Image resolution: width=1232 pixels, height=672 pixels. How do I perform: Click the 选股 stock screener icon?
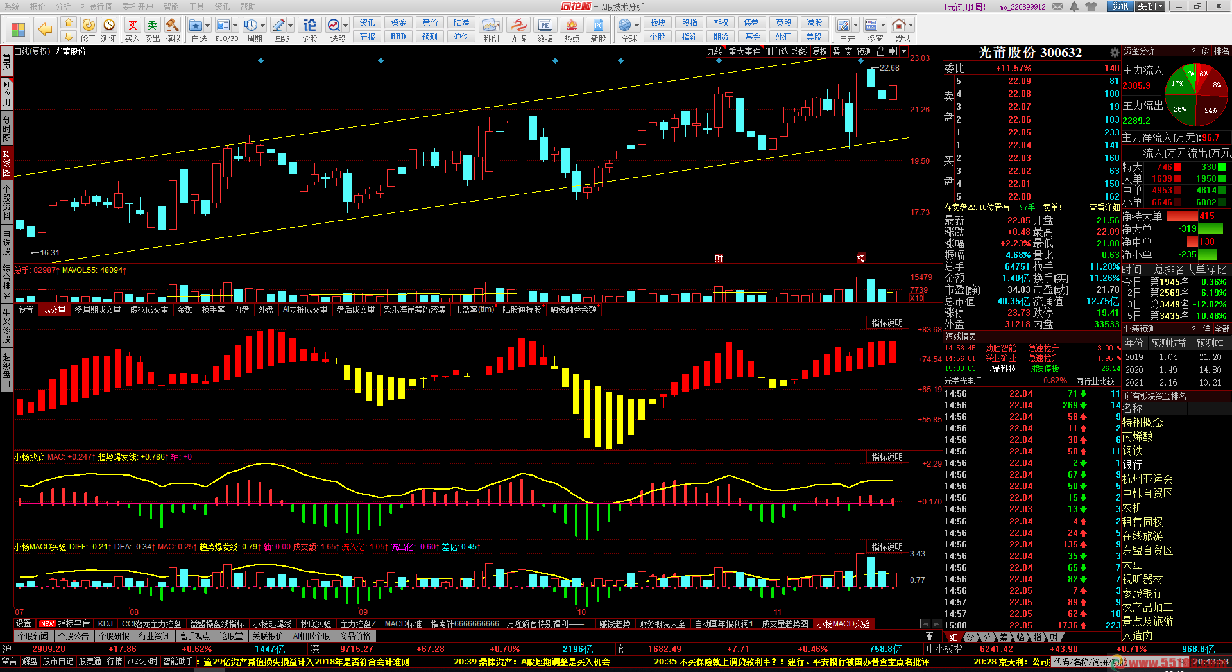pos(334,25)
